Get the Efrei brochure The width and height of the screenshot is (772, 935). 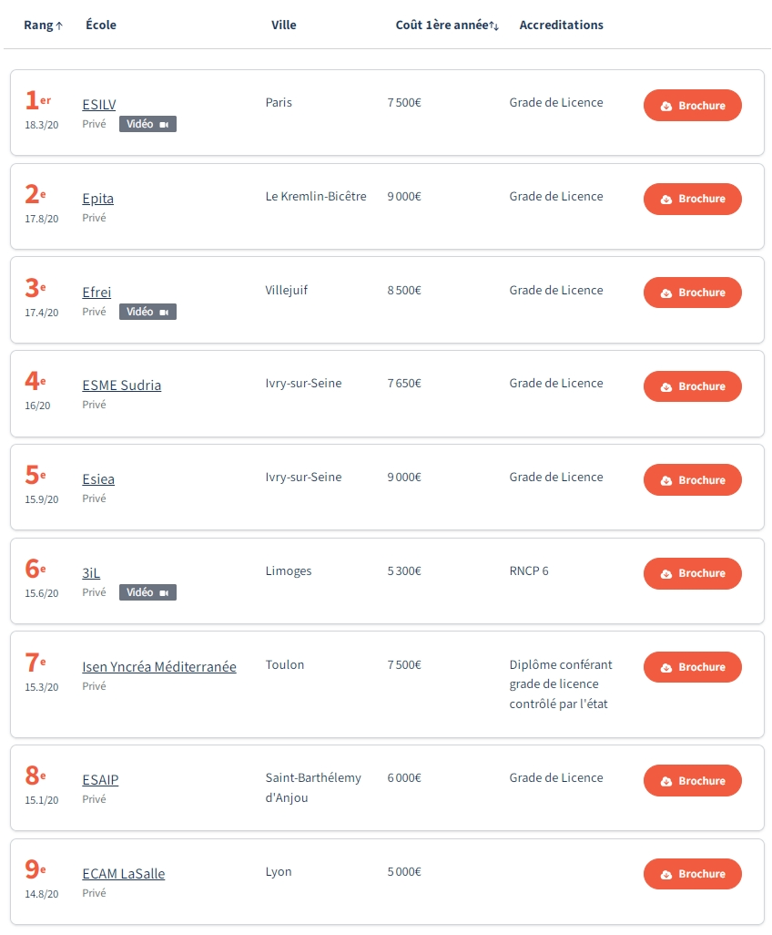pyautogui.click(x=692, y=293)
